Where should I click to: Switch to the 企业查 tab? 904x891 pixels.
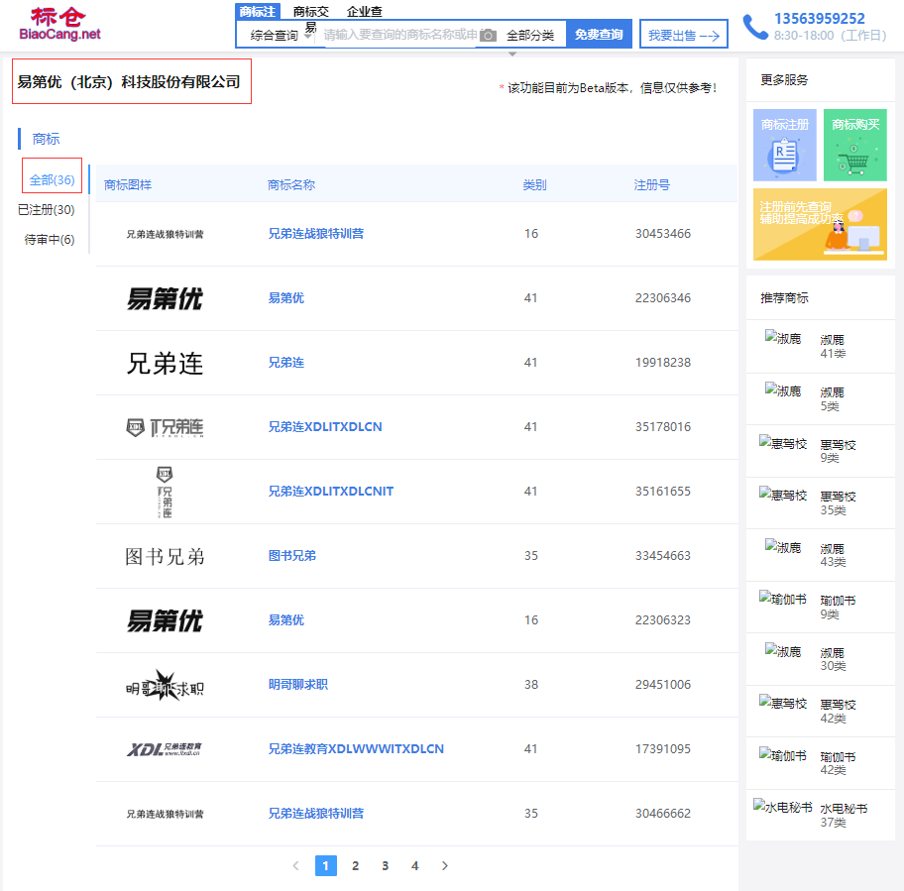365,12
